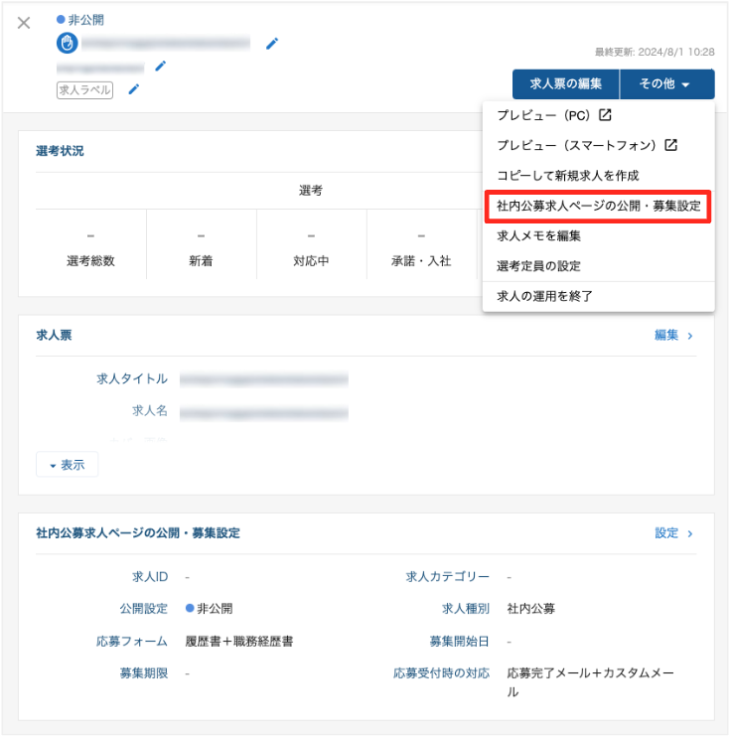This screenshot has width=731, height=737.
Task: Click pencil icon beside second blurred line
Action: pos(160,67)
